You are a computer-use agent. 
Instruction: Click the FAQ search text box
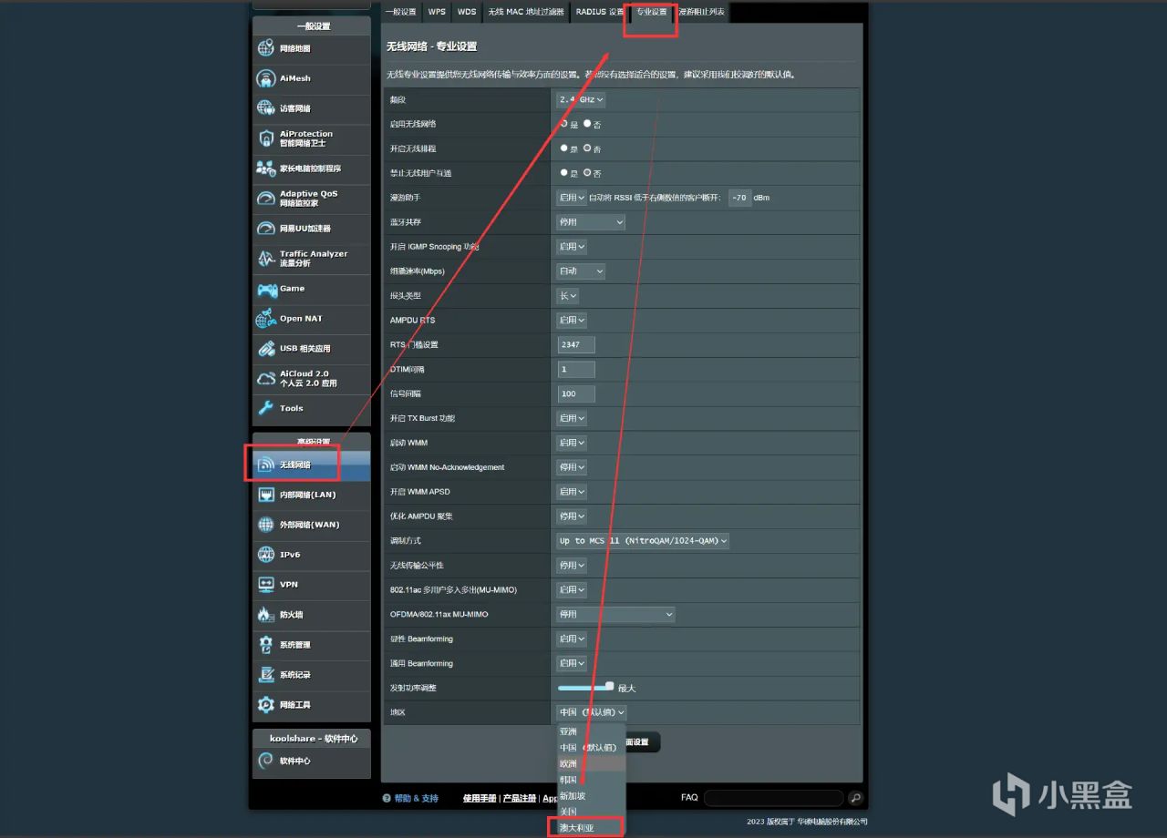[775, 798]
